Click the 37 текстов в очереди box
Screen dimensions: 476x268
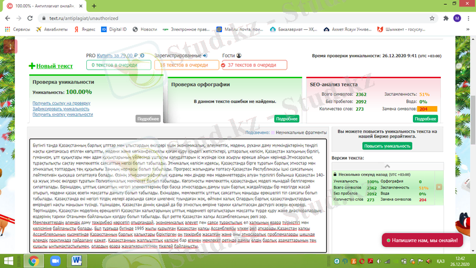click(255, 65)
